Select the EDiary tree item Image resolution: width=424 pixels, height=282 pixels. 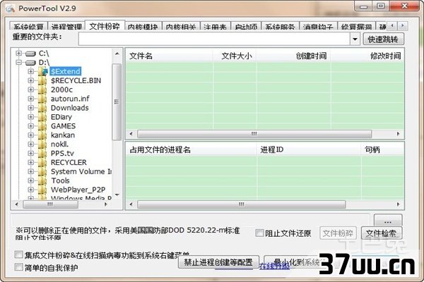(61, 117)
